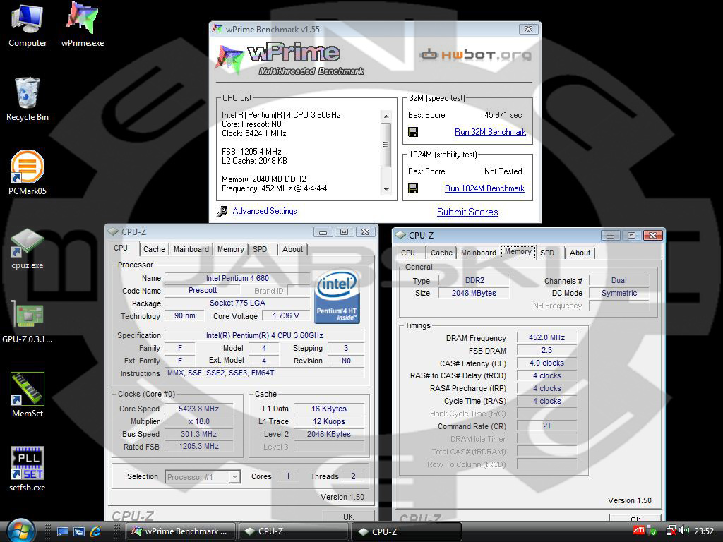Click the ATI tray icon
Image resolution: width=723 pixels, height=542 pixels.
[638, 531]
